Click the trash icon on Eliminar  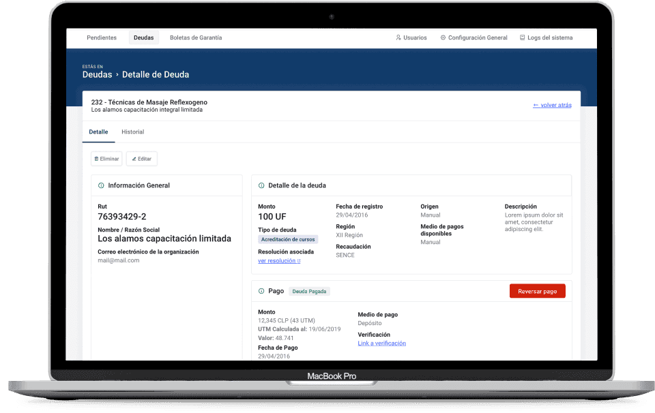pos(96,159)
